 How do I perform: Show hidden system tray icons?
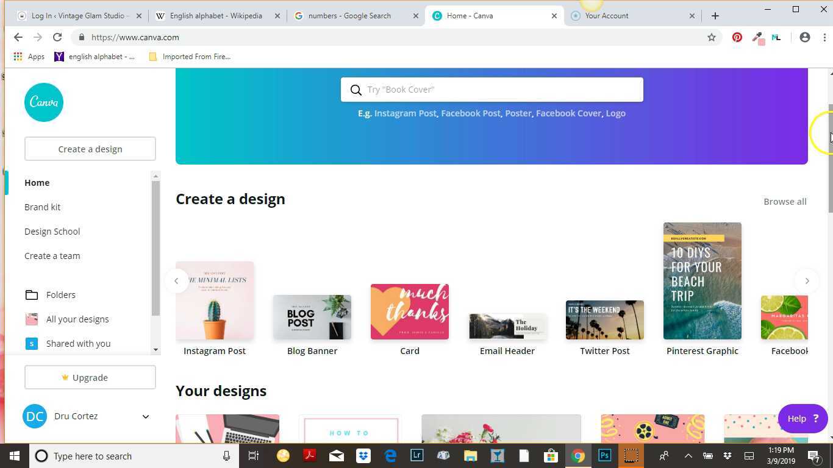tap(688, 456)
